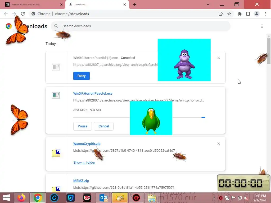Screen dimensions: 271x203
Task: Click the github blob URL under WannaCrypt0r.zip
Action: pyautogui.click(x=124, y=150)
